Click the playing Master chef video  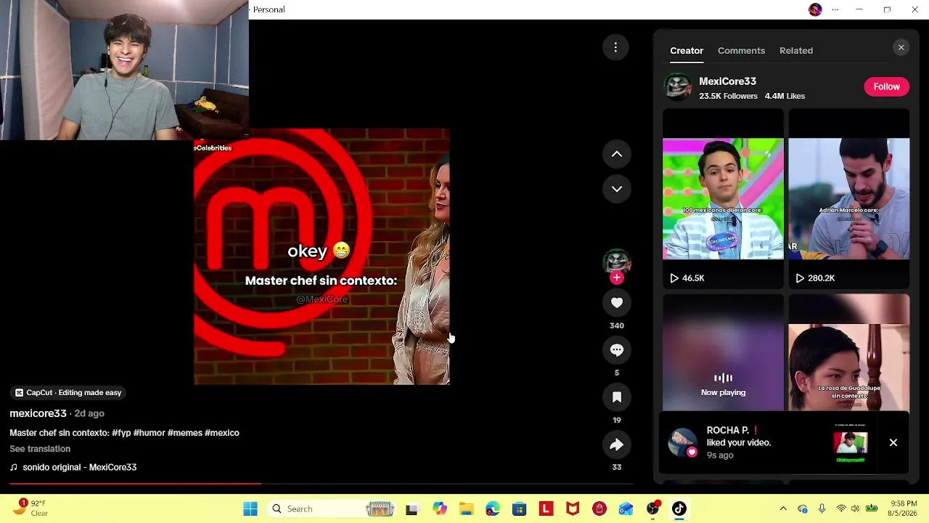tap(322, 256)
